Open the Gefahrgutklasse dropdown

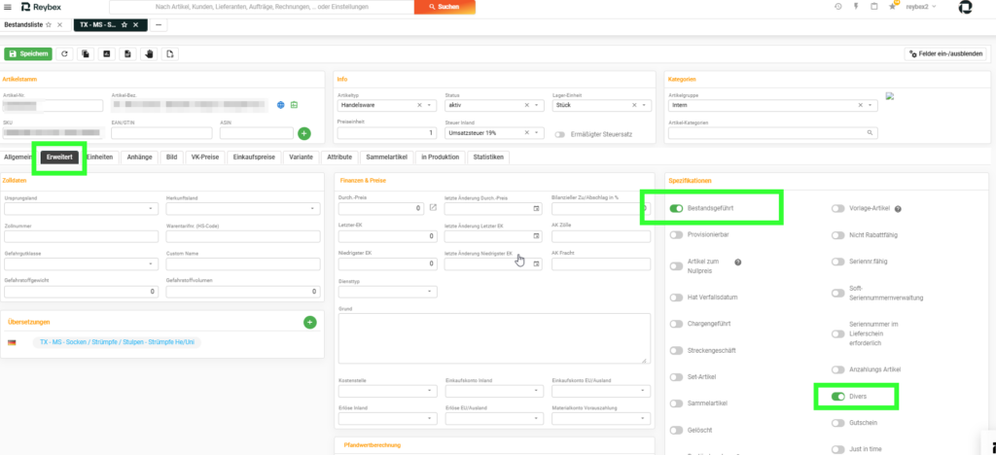coord(82,264)
